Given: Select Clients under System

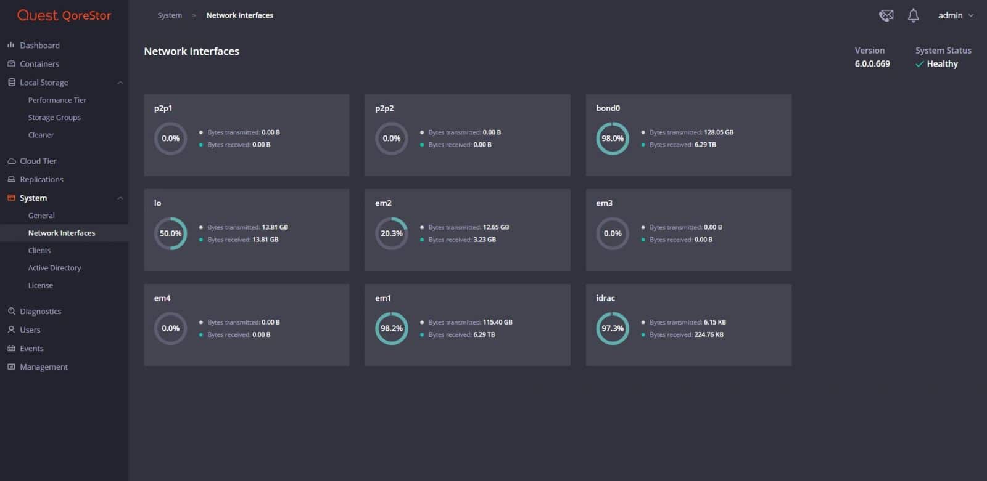Looking at the screenshot, I should click(39, 250).
